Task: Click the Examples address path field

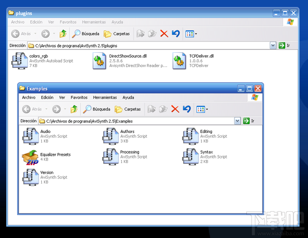Action: [x=136, y=121]
